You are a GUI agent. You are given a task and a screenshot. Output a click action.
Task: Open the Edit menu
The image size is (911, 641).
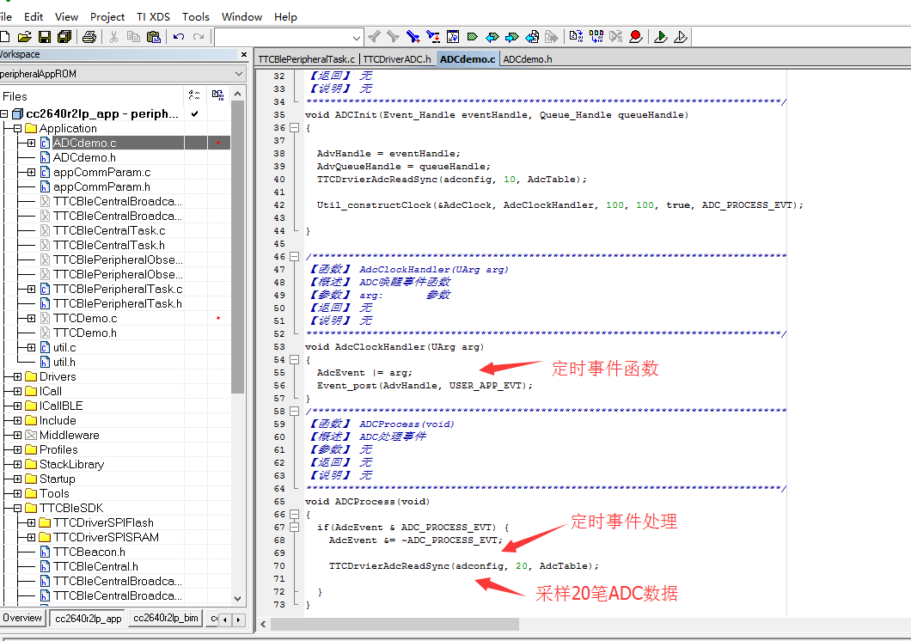[x=34, y=17]
